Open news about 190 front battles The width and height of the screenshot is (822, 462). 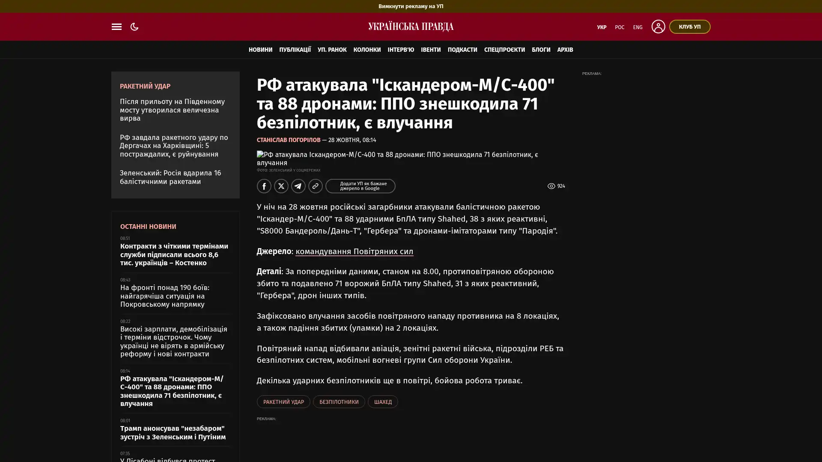coord(165,296)
